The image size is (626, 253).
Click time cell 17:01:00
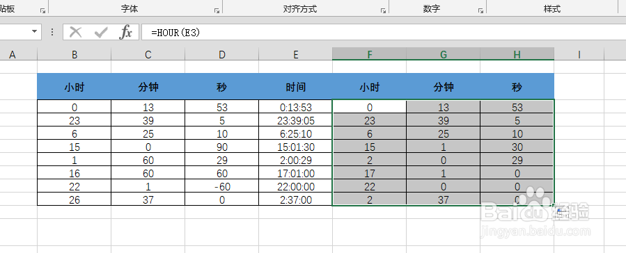[296, 173]
